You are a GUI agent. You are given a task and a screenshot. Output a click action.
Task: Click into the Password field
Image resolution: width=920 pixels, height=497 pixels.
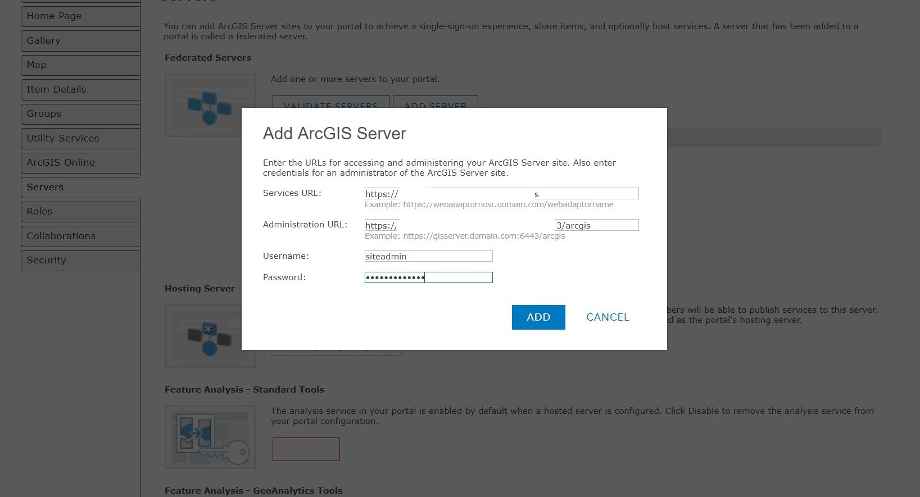click(x=428, y=277)
